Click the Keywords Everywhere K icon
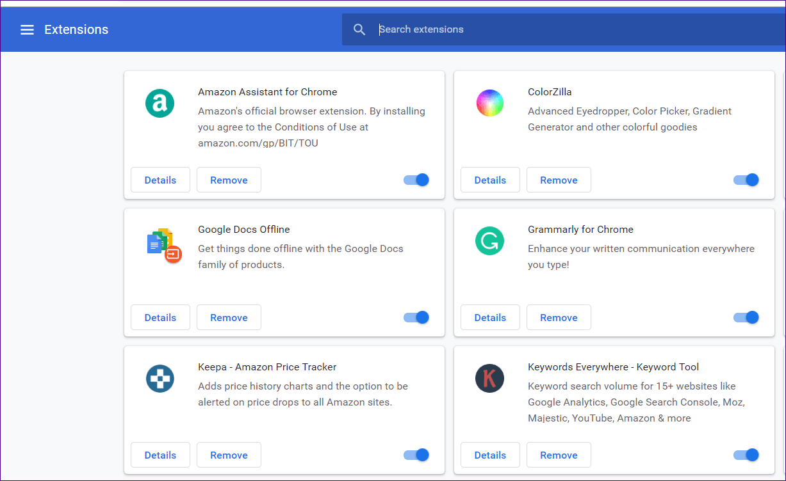Viewport: 786px width, 481px height. click(x=490, y=379)
